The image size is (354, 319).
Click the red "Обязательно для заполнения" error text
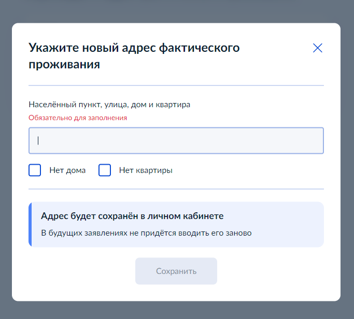tap(78, 118)
